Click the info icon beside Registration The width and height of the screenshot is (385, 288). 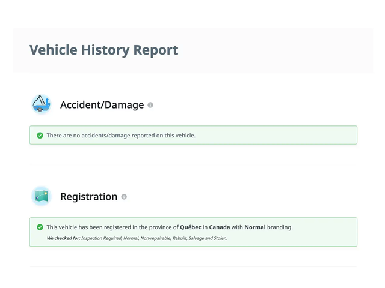coord(124,197)
